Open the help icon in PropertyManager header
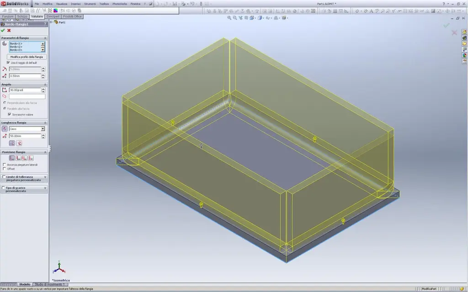468x292 pixels. click(x=45, y=24)
